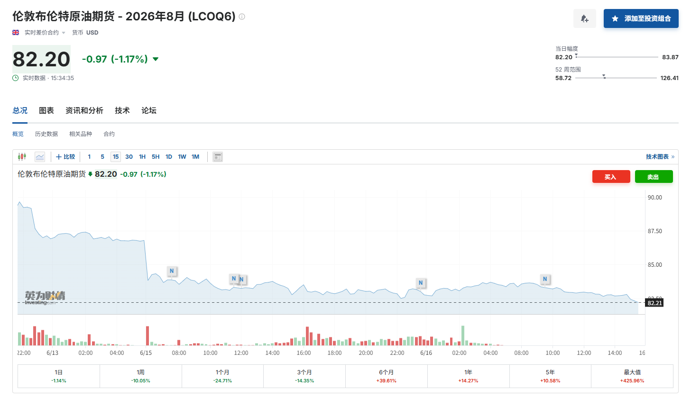
Task: Click the down arrow beside price change
Action: (x=156, y=59)
